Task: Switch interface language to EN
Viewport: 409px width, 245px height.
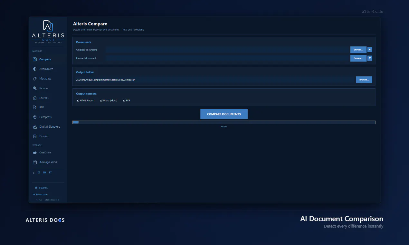Action: tap(44, 173)
